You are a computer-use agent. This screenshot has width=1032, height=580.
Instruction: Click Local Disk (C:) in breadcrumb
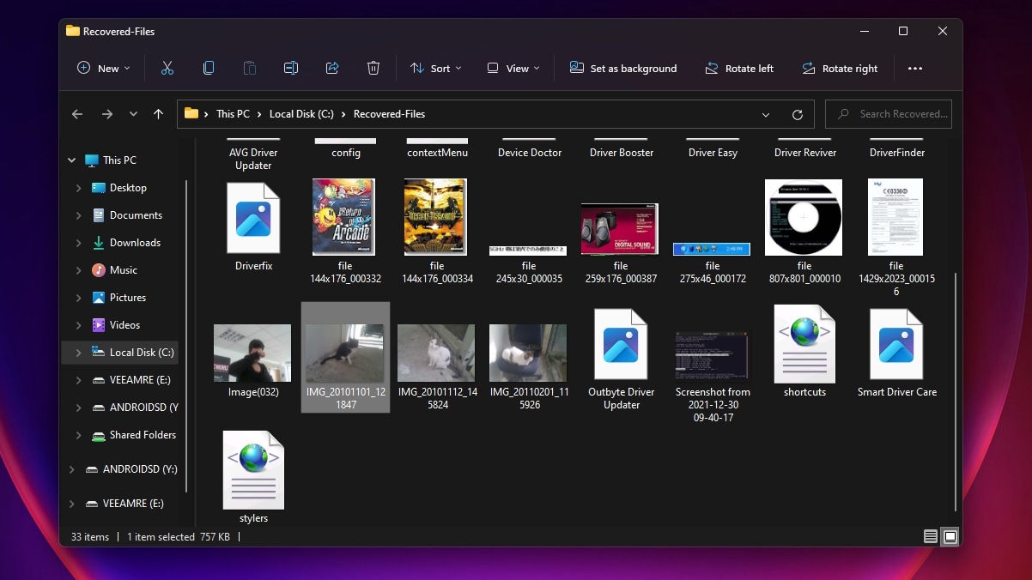(301, 114)
